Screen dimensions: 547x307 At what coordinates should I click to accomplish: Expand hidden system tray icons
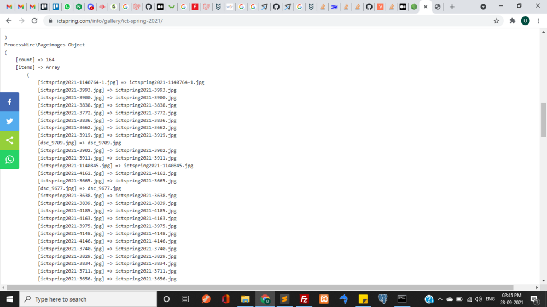440,299
